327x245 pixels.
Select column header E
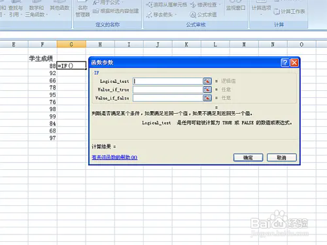tap(14, 44)
